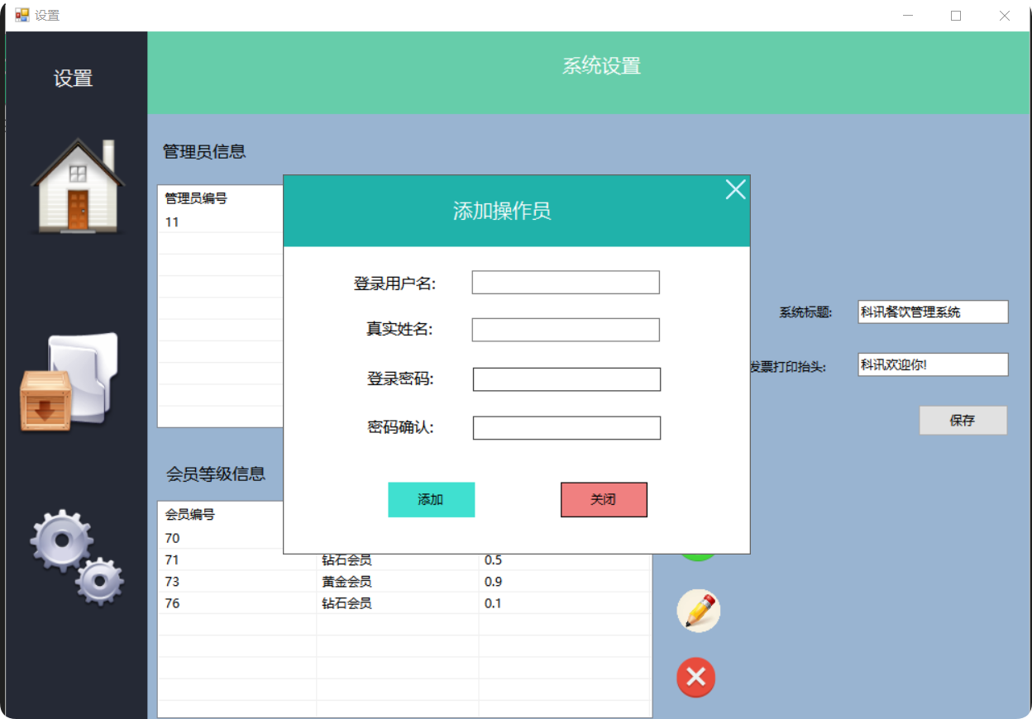This screenshot has height=719, width=1032.
Task: Click the 设置 label in sidebar
Action: click(x=74, y=79)
